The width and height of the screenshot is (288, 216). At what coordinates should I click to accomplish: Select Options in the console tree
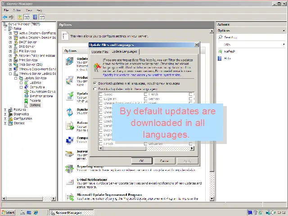35,105
